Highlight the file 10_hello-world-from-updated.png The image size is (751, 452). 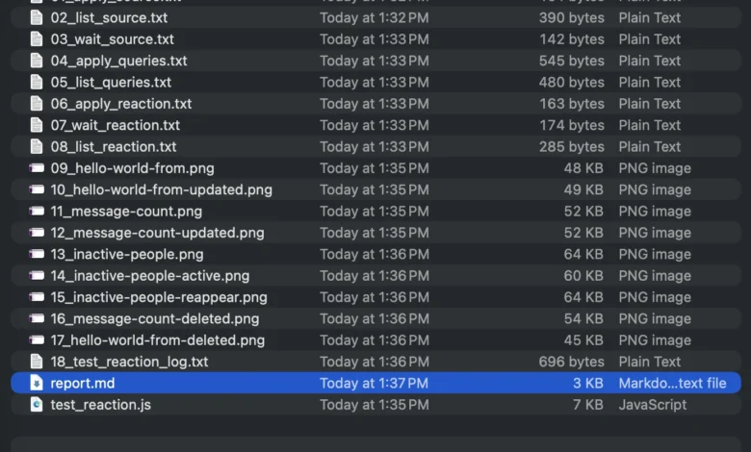(161, 190)
